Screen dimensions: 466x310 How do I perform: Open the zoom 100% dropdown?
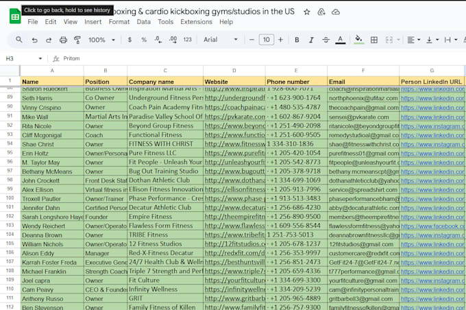tap(101, 40)
